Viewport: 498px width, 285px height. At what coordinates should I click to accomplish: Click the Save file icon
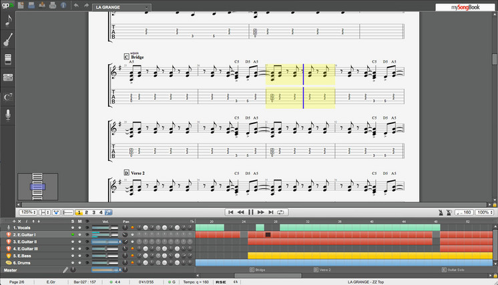coord(31,5)
